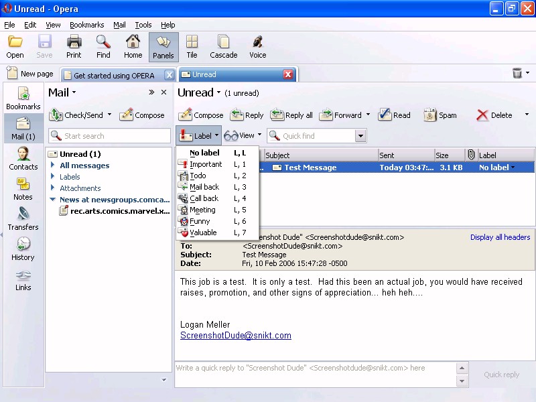This screenshot has height=402, width=536.
Task: Open the Unread view title dropdown
Action: tap(219, 92)
